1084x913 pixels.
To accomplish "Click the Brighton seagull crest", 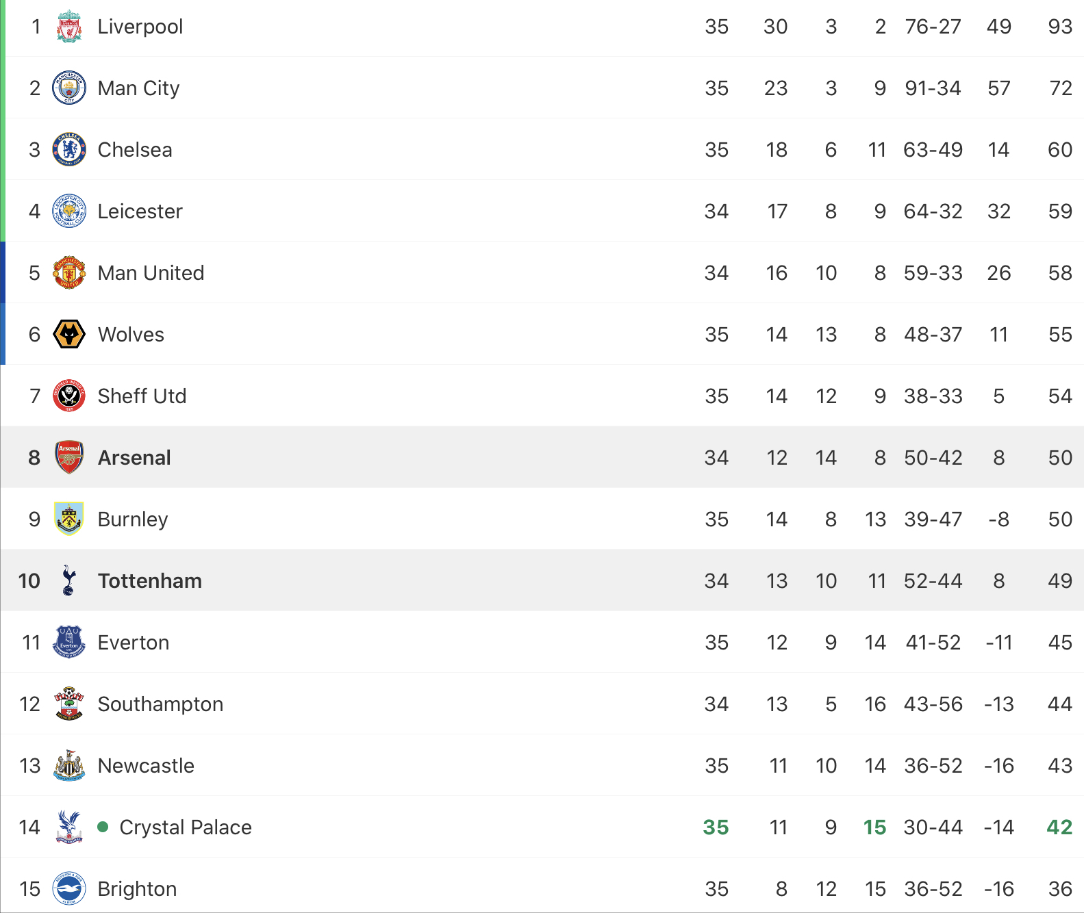I will coord(69,889).
